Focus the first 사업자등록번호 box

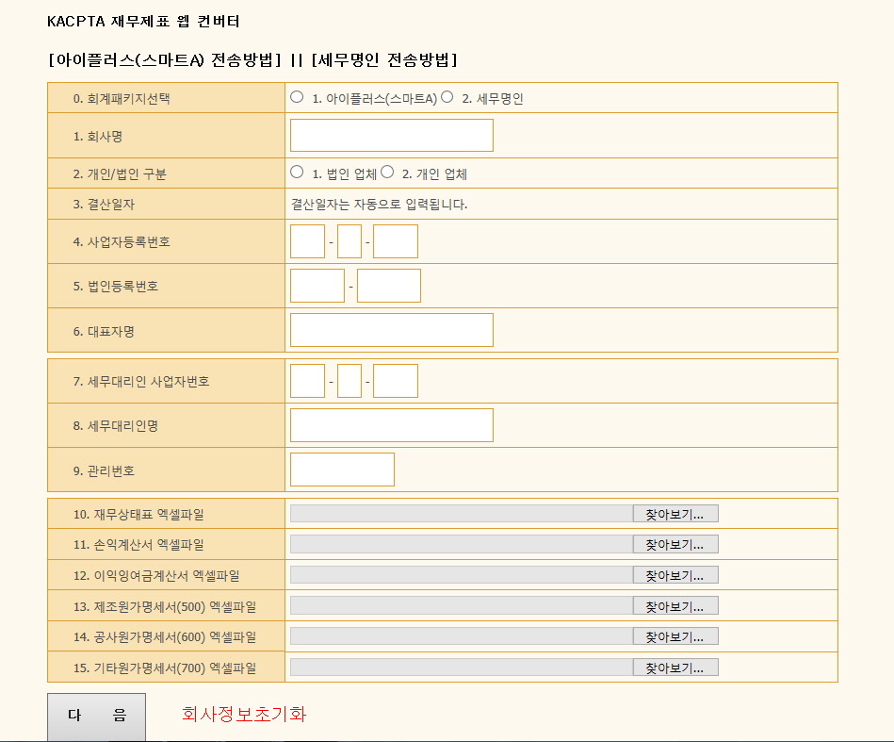[307, 241]
